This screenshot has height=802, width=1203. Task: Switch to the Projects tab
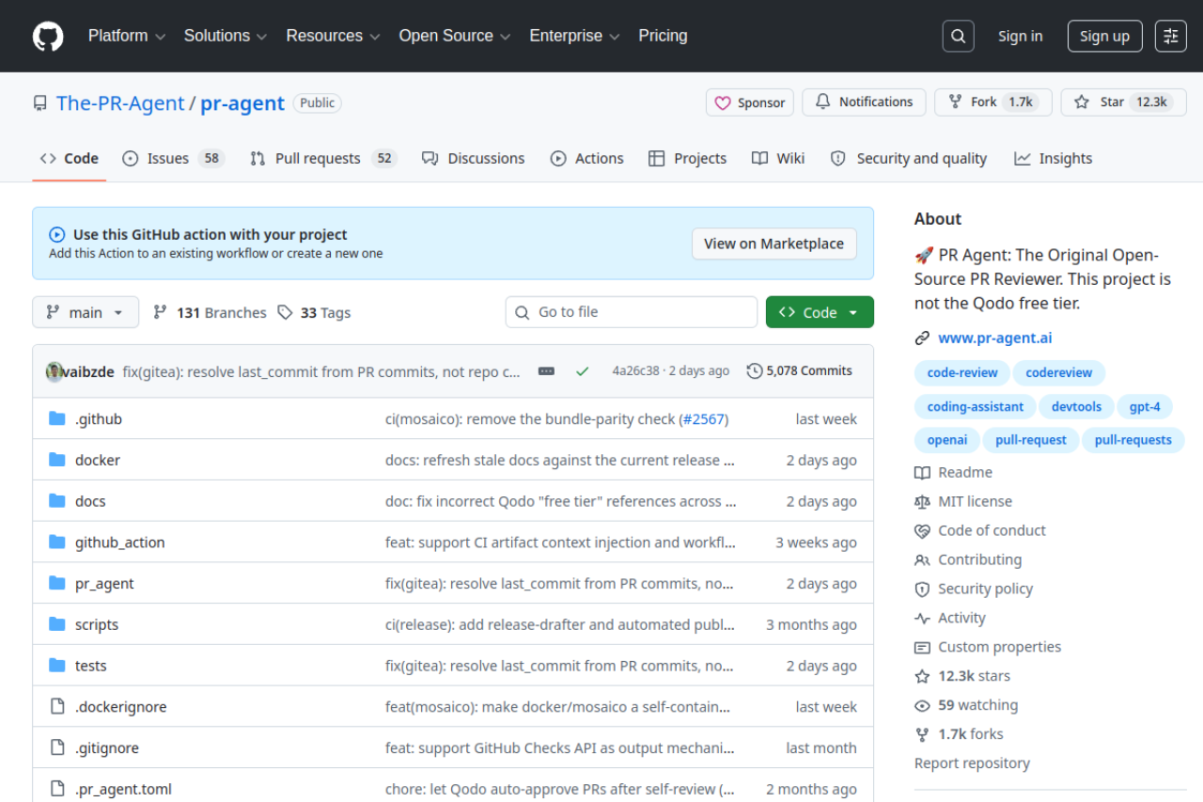(x=687, y=159)
